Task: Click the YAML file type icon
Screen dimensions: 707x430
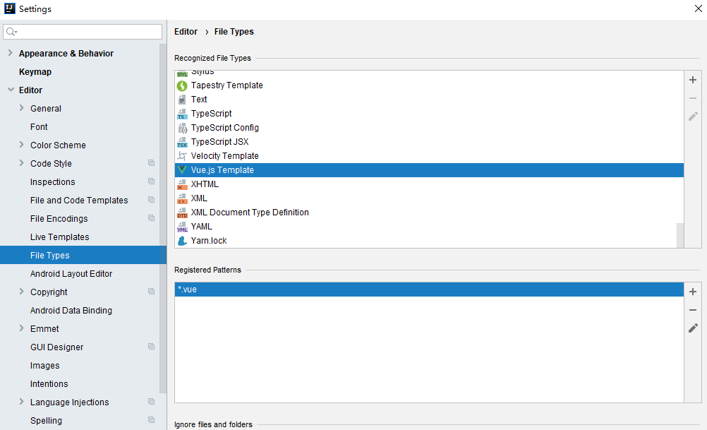Action: click(182, 227)
